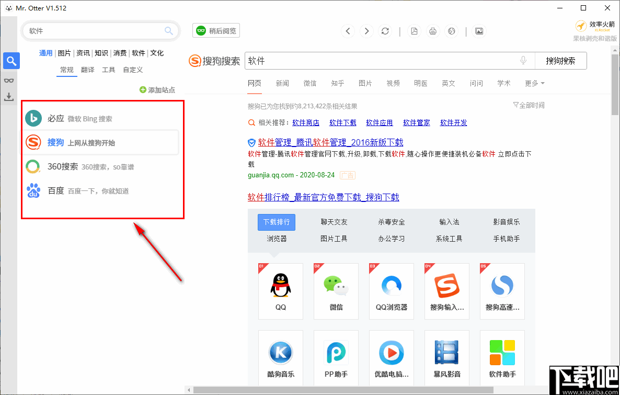The height and width of the screenshot is (395, 620).
Task: Open the 软件下载 related link
Action: coord(343,123)
